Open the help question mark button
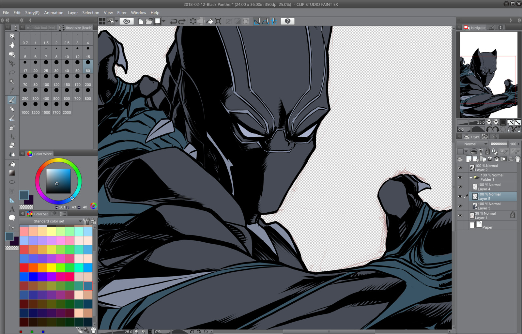522x334 pixels. tap(287, 21)
